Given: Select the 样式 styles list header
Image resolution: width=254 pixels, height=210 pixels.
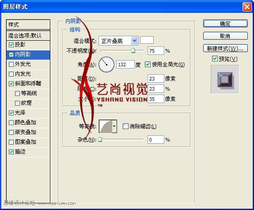Looking at the screenshot, I should point(28,25).
